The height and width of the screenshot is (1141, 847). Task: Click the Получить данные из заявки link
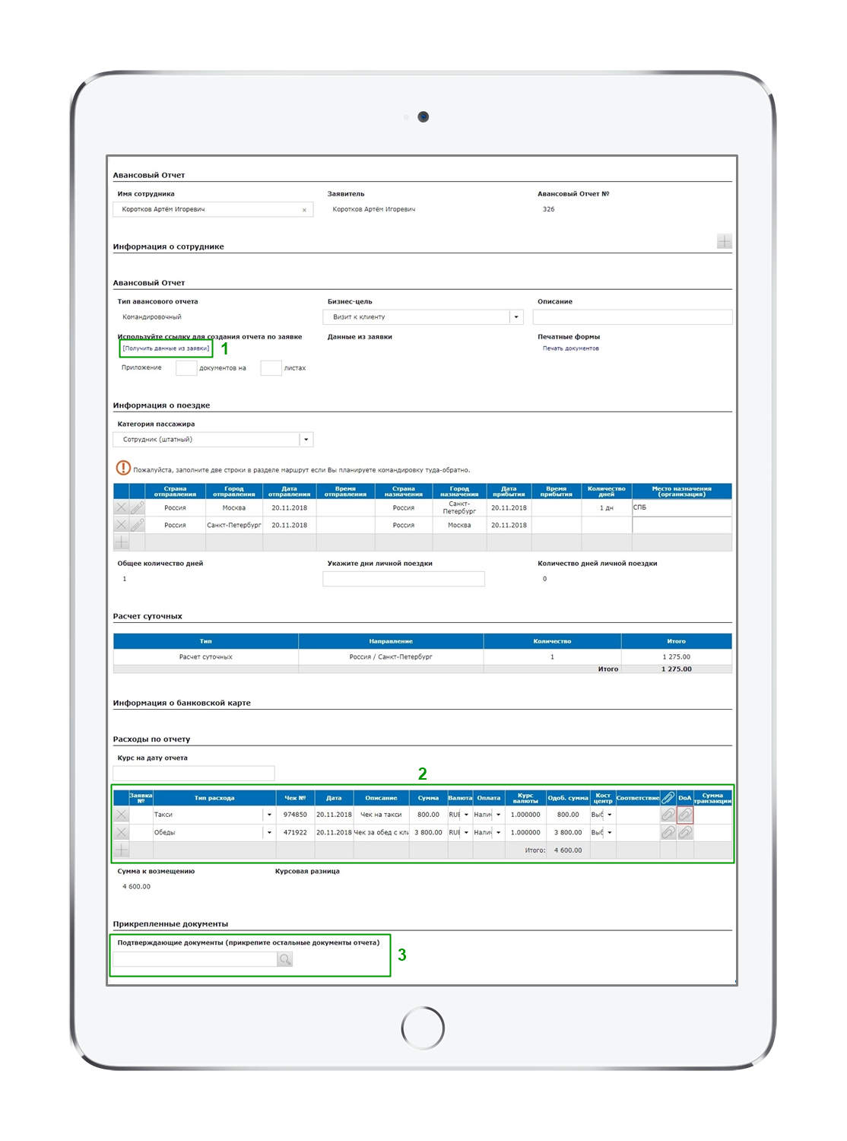tap(166, 348)
